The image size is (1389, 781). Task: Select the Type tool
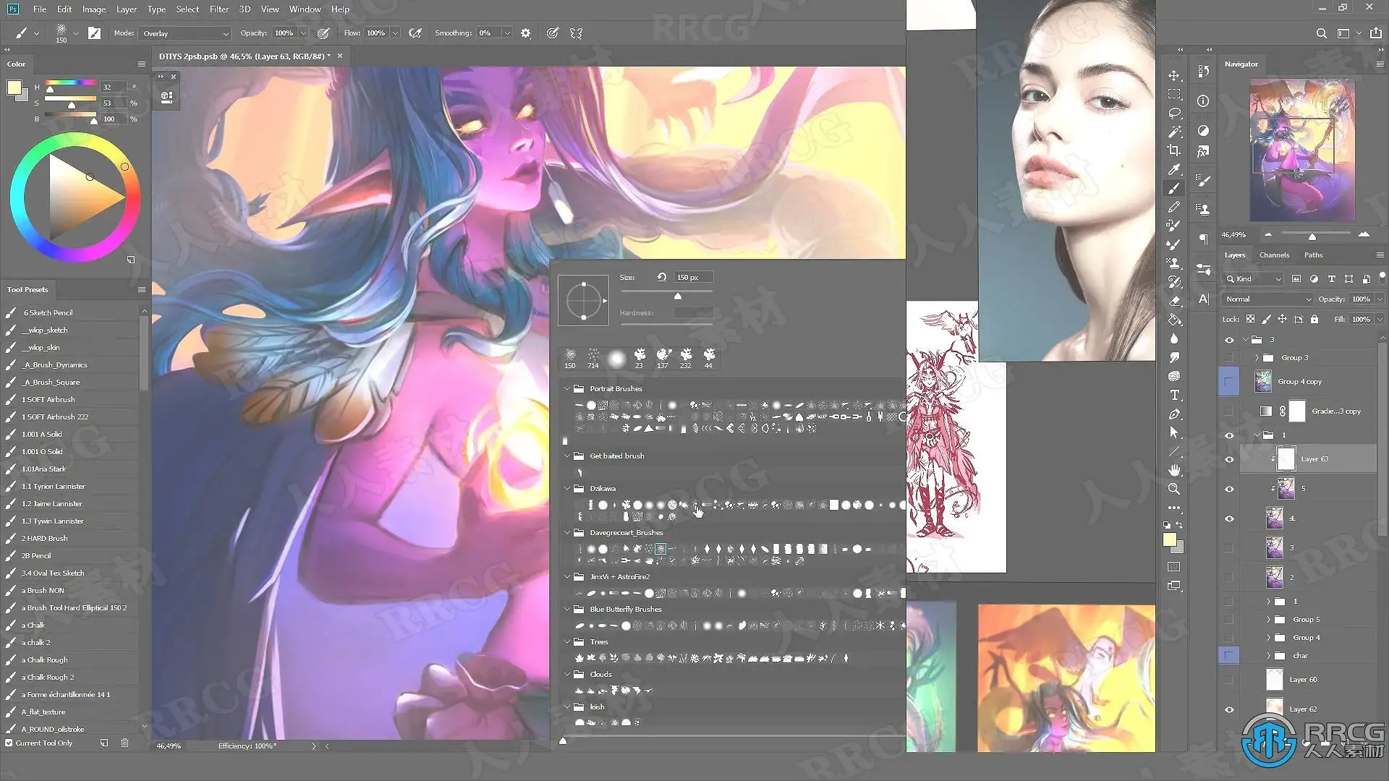pos(1174,395)
